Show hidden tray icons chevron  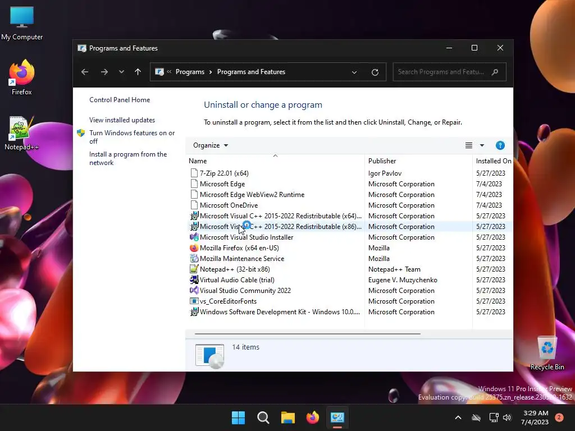458,418
